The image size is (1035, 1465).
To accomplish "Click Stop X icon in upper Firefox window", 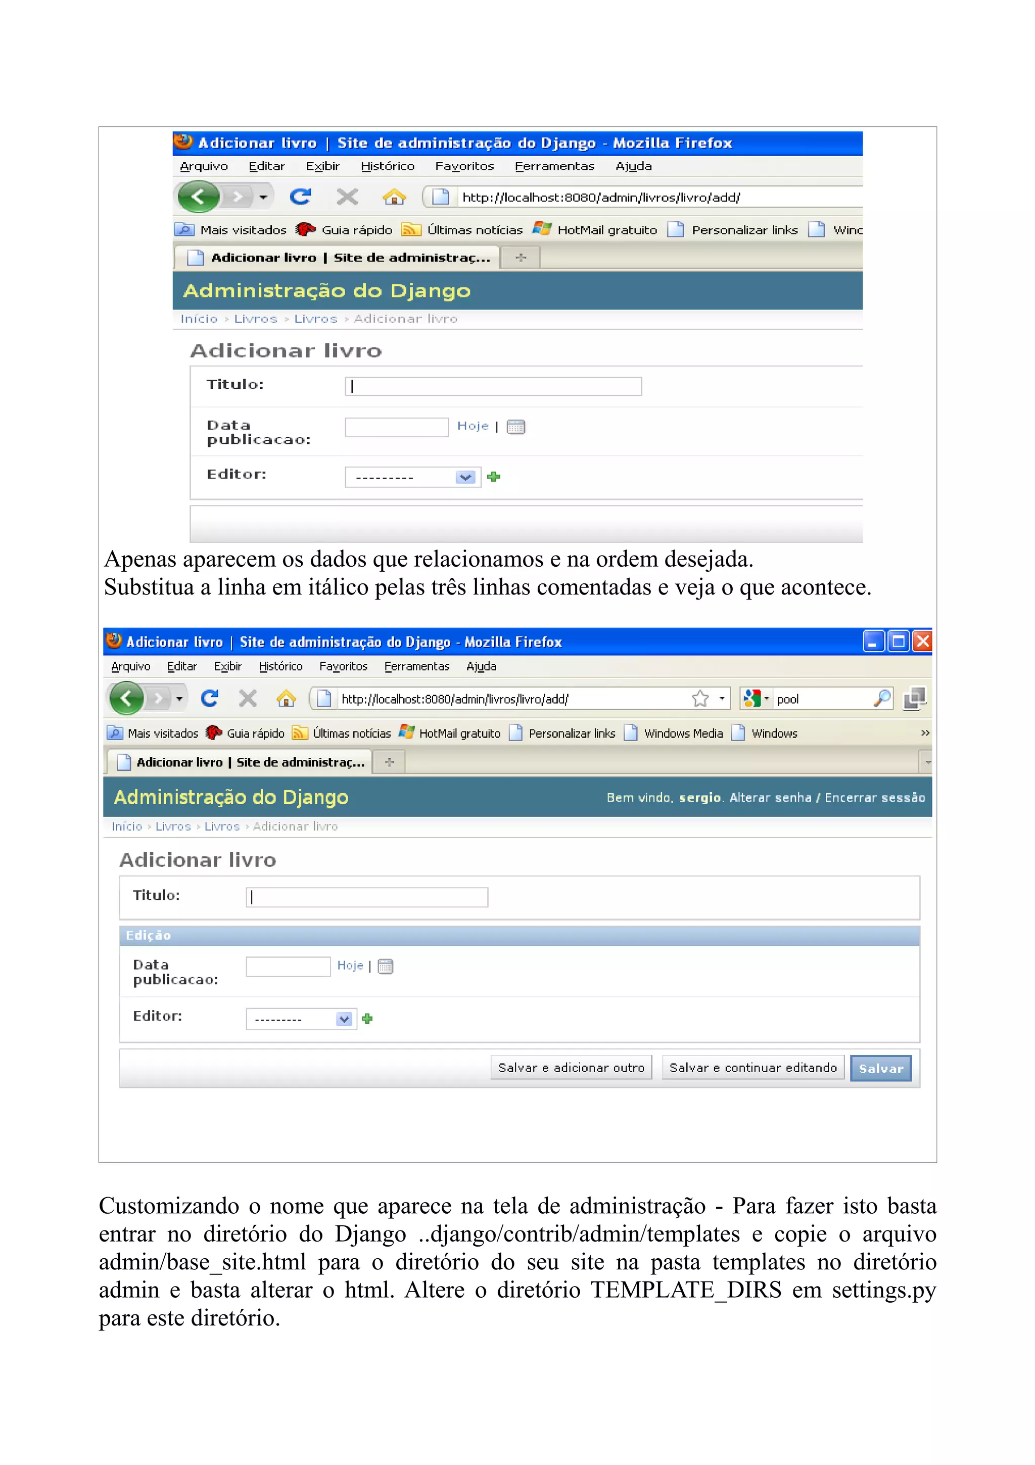I will pyautogui.click(x=348, y=197).
